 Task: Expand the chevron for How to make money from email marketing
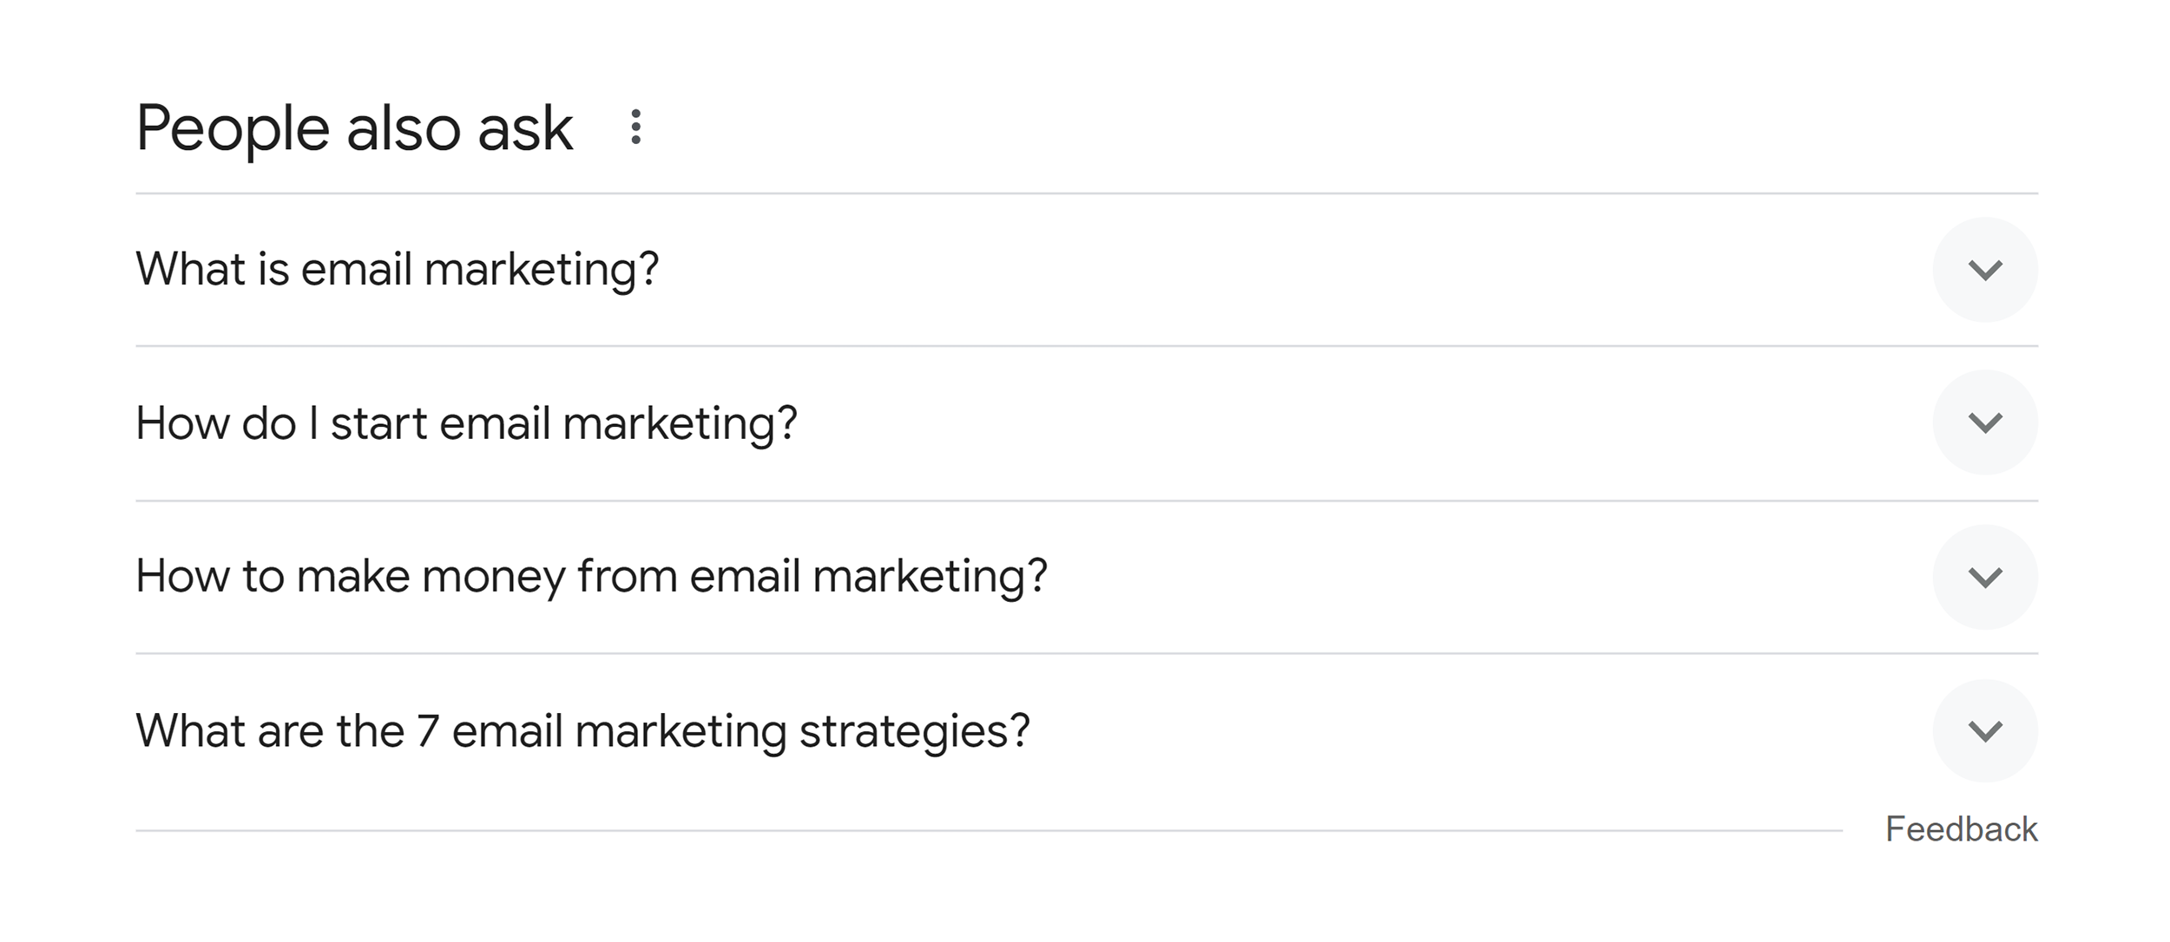click(x=1985, y=575)
